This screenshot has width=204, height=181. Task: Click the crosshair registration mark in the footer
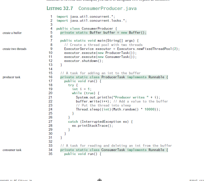click(x=100, y=180)
